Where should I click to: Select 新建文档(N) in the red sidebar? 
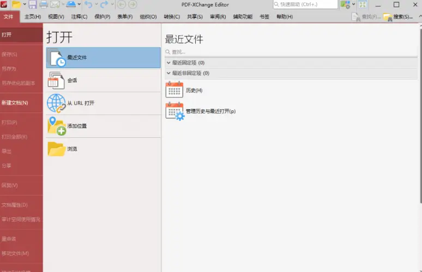coord(21,103)
